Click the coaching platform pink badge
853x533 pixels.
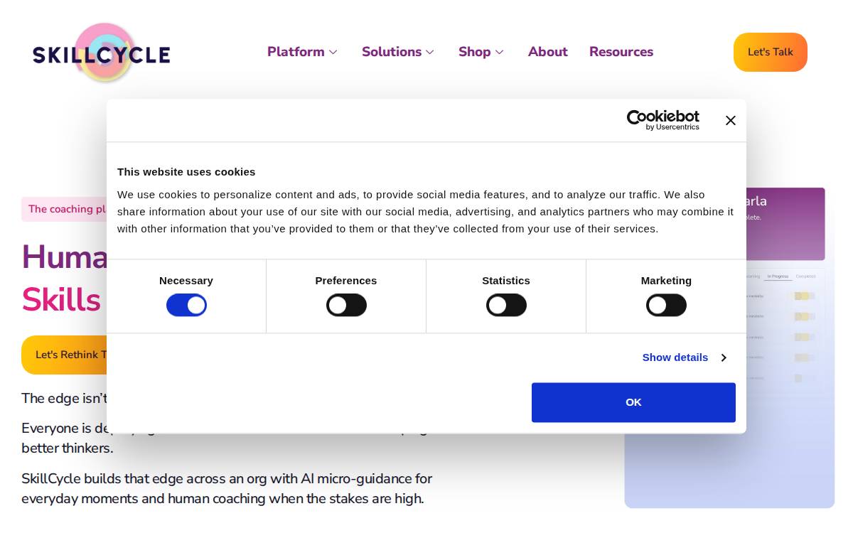(x=65, y=209)
